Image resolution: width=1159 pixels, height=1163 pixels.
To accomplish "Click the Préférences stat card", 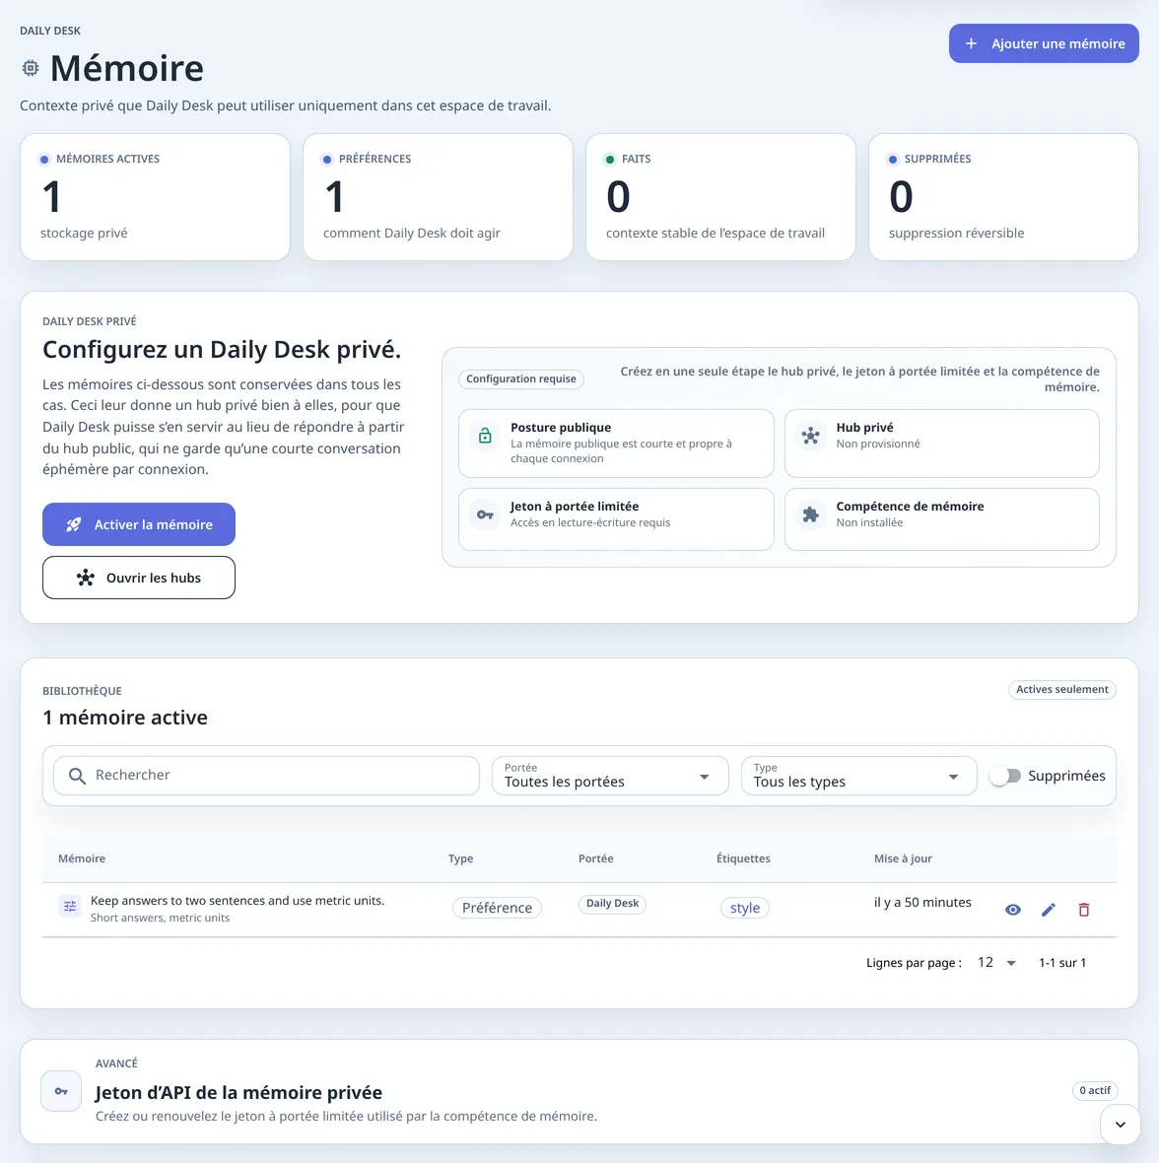I will click(x=438, y=197).
